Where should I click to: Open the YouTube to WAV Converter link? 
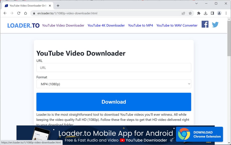177,25
